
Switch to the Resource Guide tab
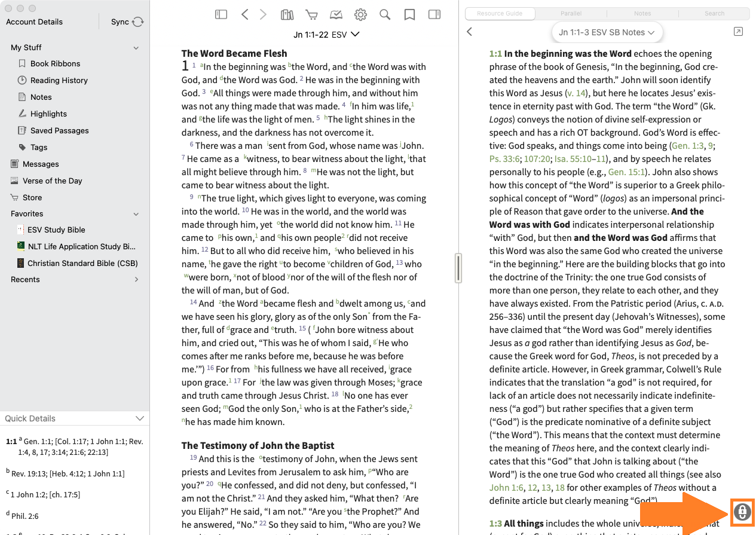coord(500,13)
